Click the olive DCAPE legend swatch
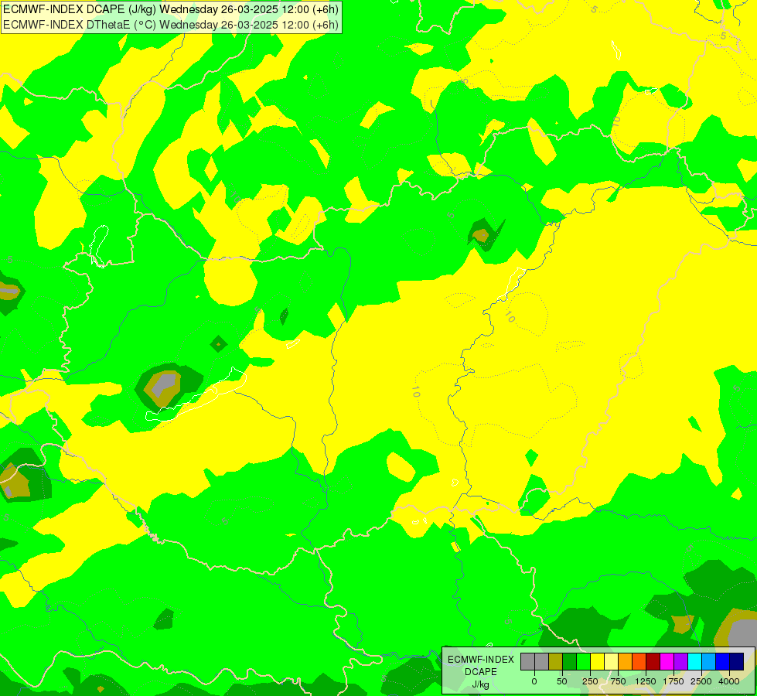 (556, 661)
